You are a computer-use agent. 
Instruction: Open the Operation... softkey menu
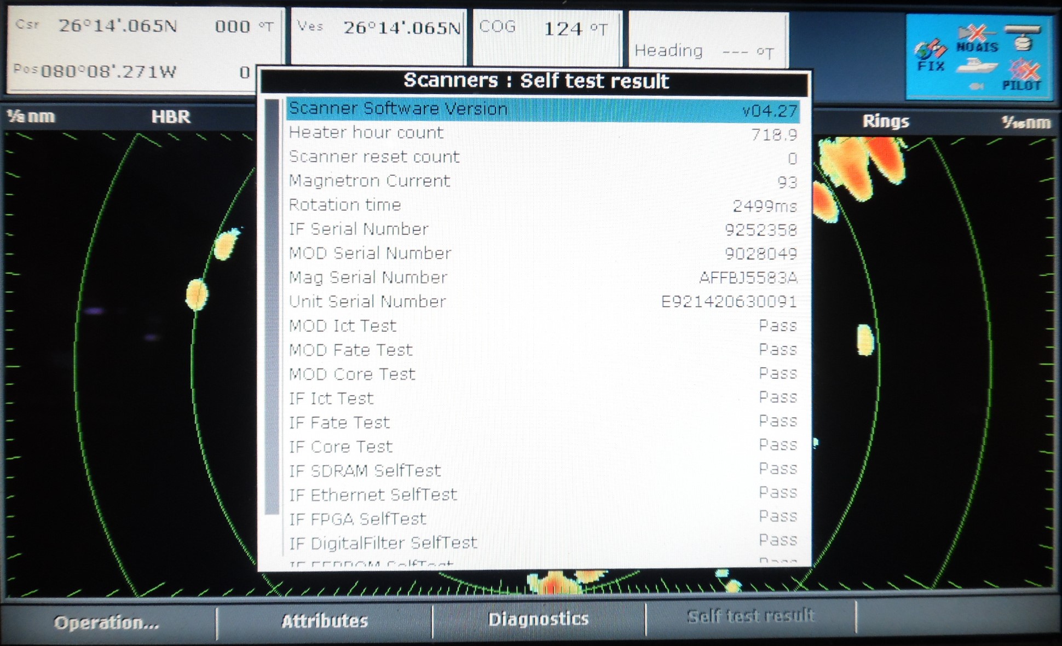tap(107, 622)
